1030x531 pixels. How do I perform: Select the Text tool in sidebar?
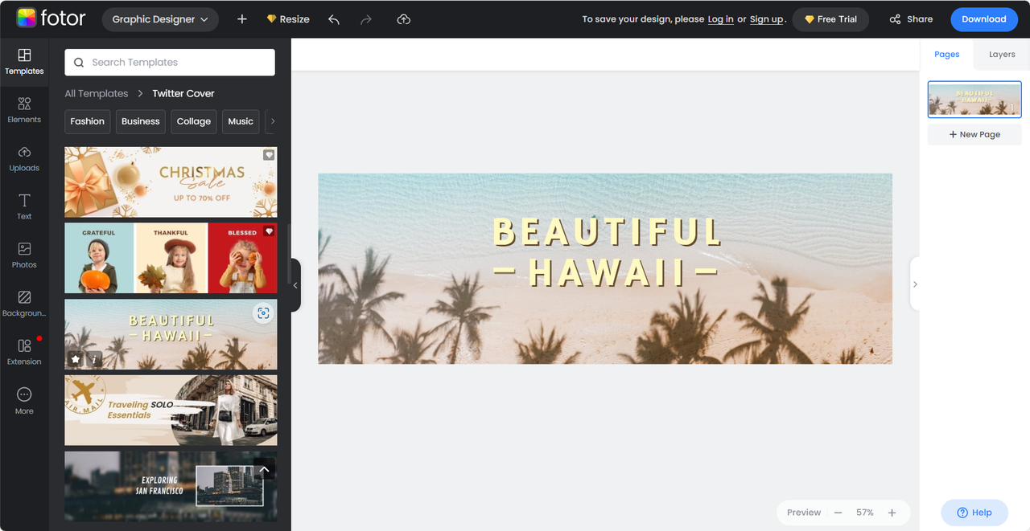point(24,206)
